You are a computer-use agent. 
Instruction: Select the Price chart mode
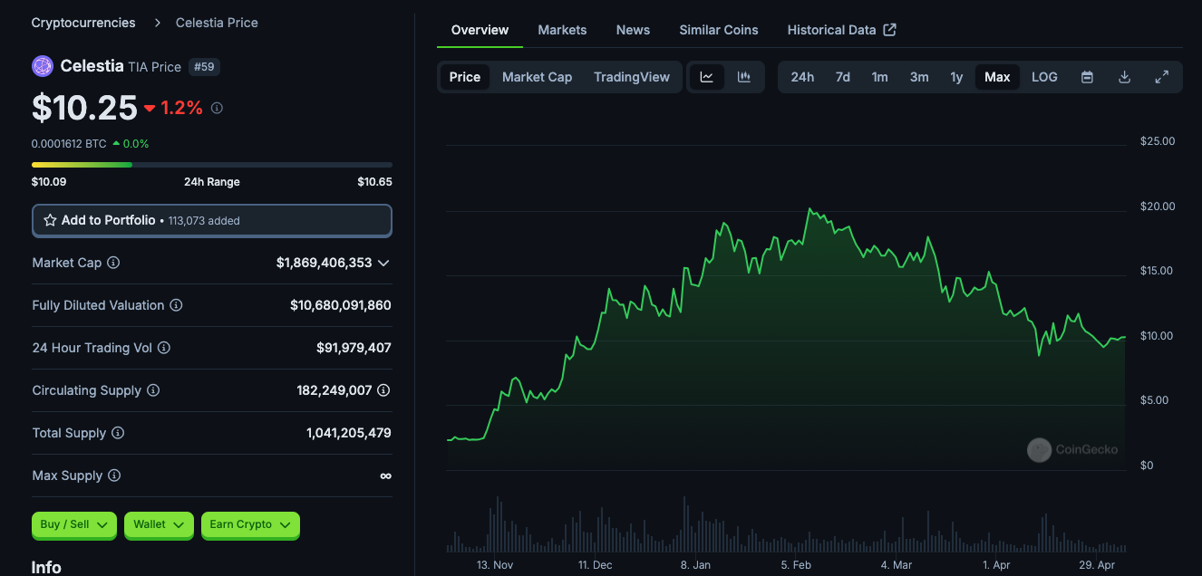click(465, 77)
